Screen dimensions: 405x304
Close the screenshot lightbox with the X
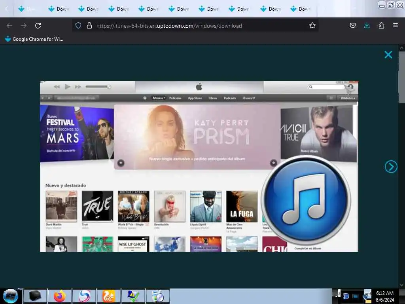click(x=388, y=55)
